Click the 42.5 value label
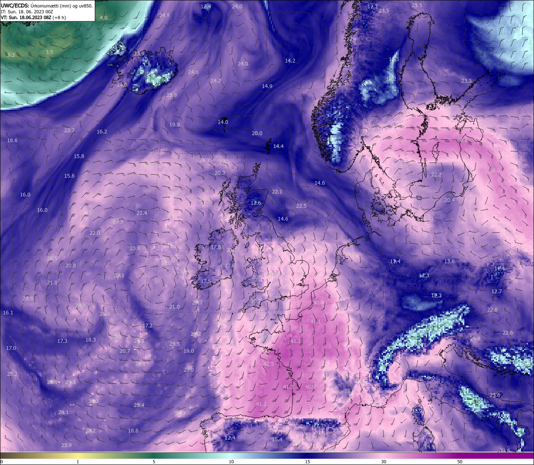Viewport: 534px width, 465px height. coord(269,364)
